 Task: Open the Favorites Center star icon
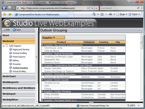click(4, 14)
